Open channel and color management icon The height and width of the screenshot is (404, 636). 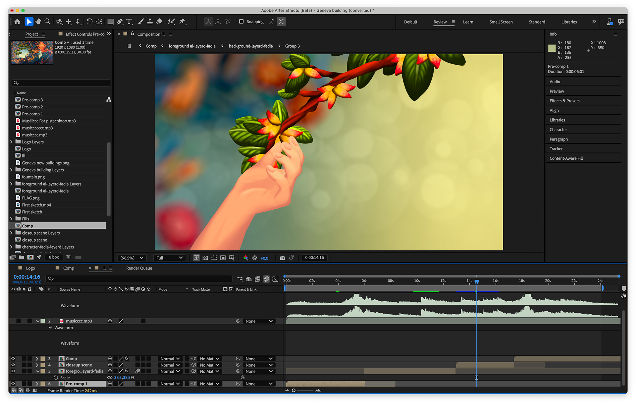245,258
